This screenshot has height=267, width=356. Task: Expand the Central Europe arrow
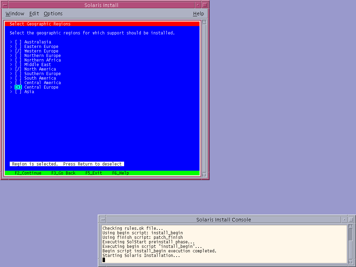tap(11, 87)
